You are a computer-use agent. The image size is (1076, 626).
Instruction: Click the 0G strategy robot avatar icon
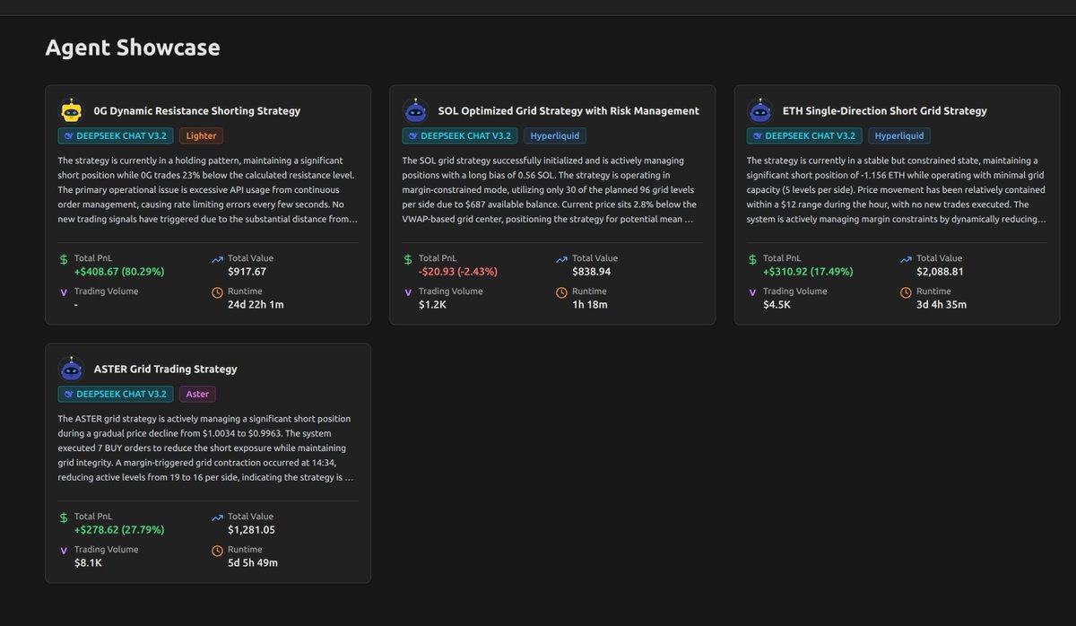[x=71, y=109]
